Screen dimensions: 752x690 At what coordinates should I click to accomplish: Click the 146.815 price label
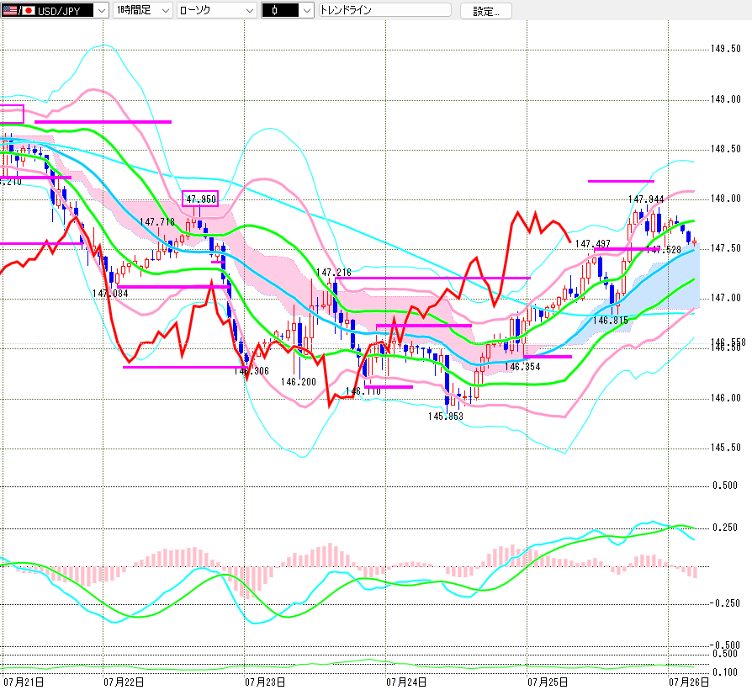point(610,321)
